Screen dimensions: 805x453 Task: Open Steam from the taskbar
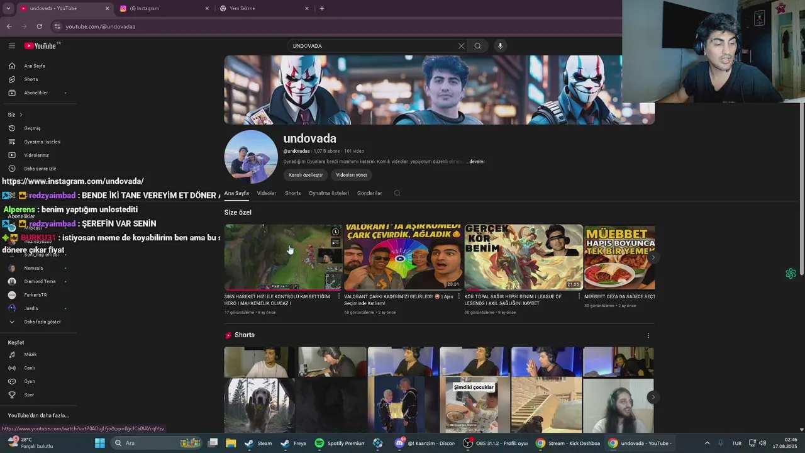pos(258,443)
